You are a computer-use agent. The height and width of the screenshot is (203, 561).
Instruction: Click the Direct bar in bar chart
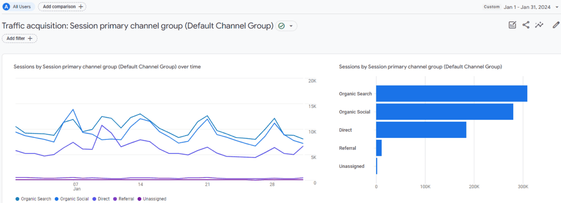(x=421, y=130)
